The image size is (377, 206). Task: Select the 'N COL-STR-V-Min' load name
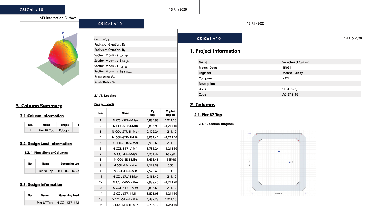click(125, 148)
